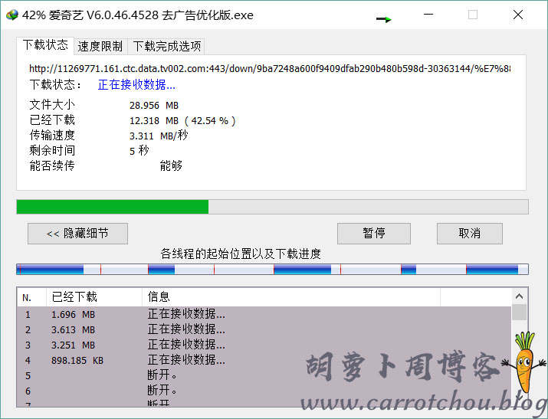This screenshot has width=548, height=419.
Task: Click the 隐藏细节 button
Action: 77,233
